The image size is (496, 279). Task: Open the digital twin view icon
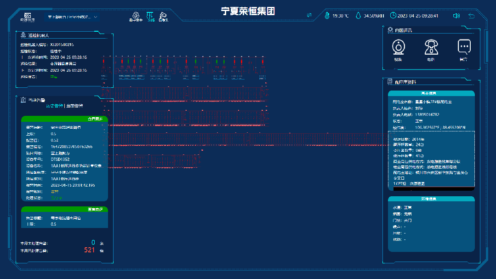point(136,17)
